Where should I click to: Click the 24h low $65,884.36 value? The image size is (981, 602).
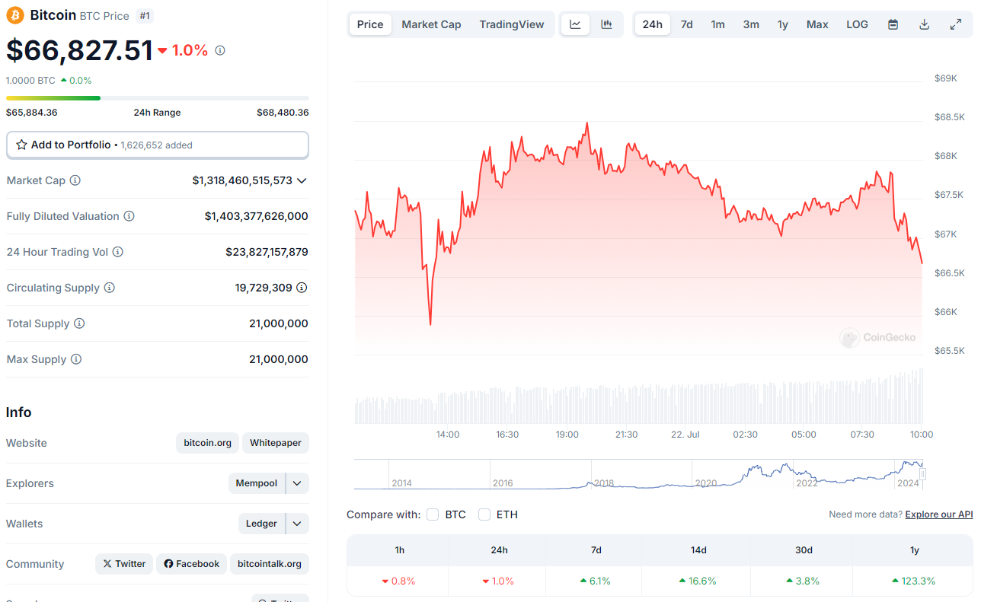tap(32, 113)
